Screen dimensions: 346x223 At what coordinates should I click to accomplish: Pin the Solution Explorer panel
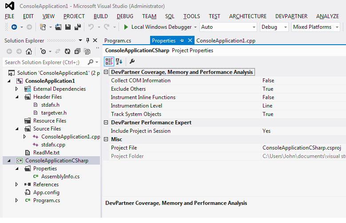tap(87, 40)
